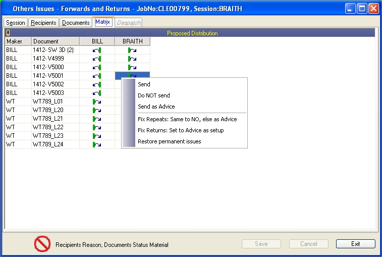The width and height of the screenshot is (382, 257).
Task: Click BILL forward icon for WT789_L23
Action: click(x=97, y=136)
